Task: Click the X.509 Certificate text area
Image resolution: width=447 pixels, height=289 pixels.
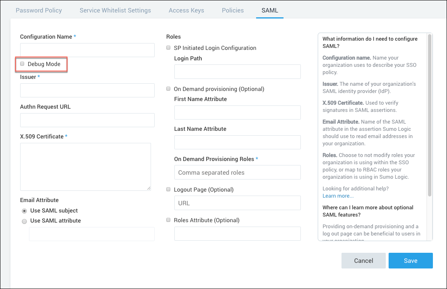Action: (85, 166)
